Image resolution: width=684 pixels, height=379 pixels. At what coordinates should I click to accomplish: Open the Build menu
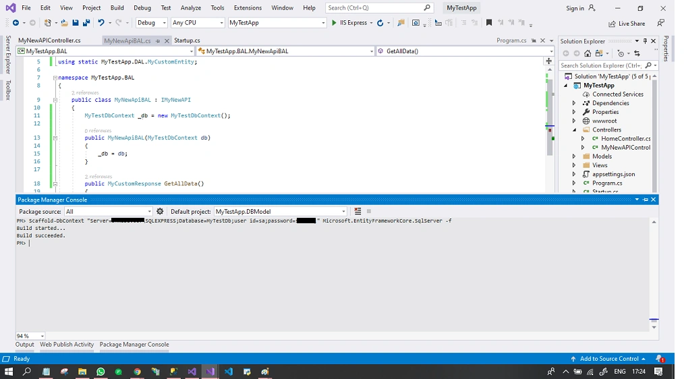coord(117,8)
